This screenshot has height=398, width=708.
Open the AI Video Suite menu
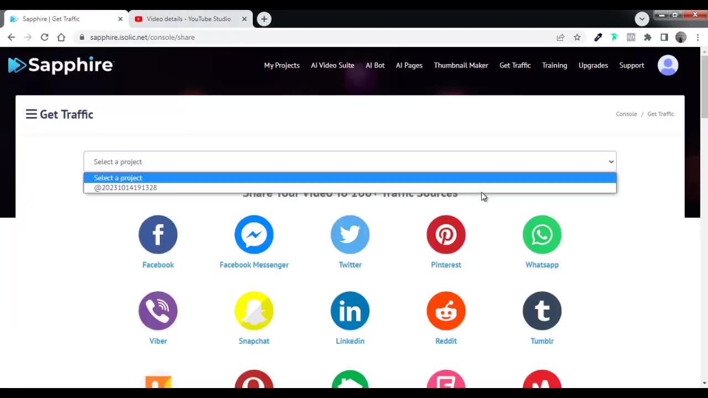point(332,65)
